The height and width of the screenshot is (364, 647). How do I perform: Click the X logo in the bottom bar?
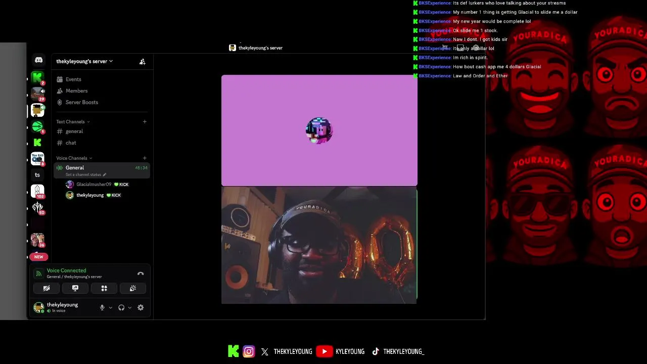point(265,352)
